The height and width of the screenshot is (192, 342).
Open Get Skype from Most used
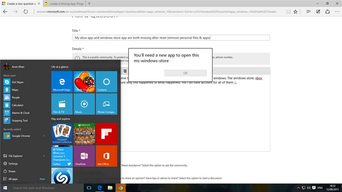tap(24, 82)
